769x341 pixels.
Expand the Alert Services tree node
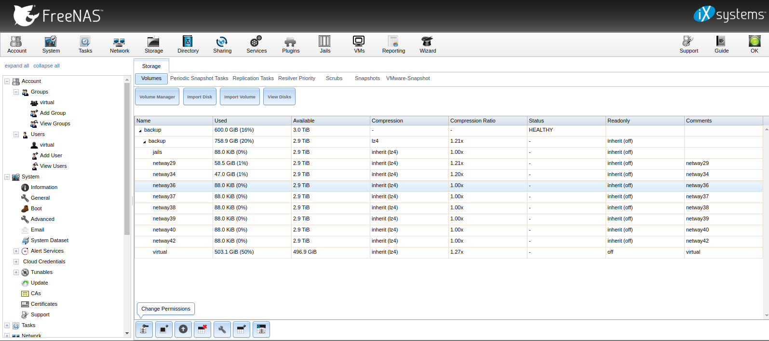click(16, 251)
